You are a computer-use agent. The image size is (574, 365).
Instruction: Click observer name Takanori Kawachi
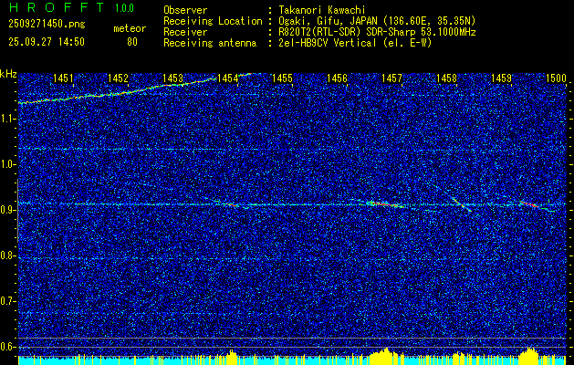[x=322, y=10]
